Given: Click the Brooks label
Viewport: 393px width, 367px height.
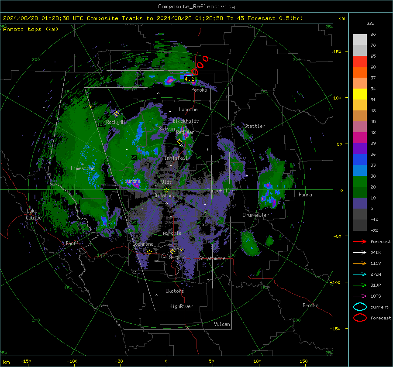Looking at the screenshot, I should click(x=310, y=305).
